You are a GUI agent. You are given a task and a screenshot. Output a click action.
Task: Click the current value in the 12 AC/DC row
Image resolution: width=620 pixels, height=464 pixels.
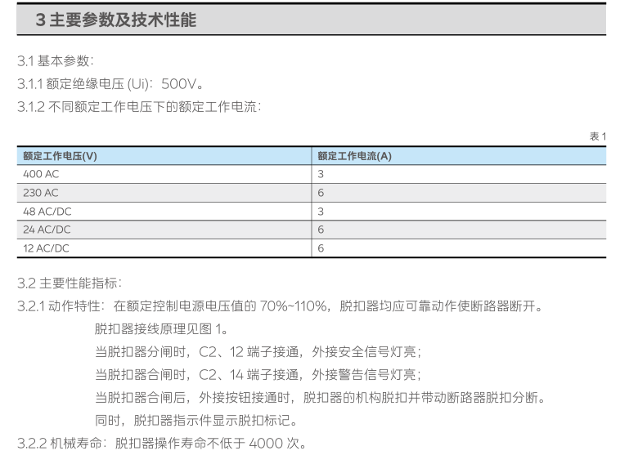[321, 248]
